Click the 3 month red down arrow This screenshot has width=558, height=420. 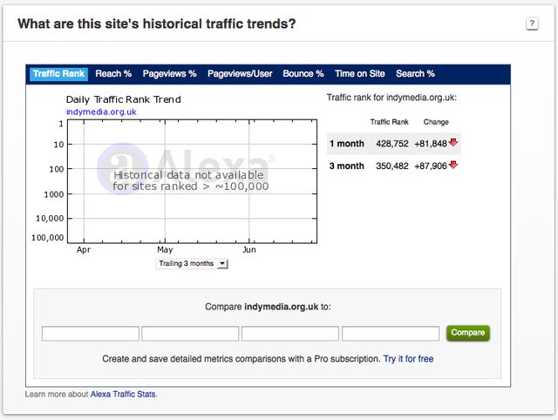453,166
